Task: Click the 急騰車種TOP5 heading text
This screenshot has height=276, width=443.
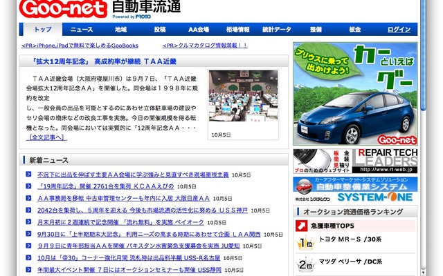Action: point(332,226)
